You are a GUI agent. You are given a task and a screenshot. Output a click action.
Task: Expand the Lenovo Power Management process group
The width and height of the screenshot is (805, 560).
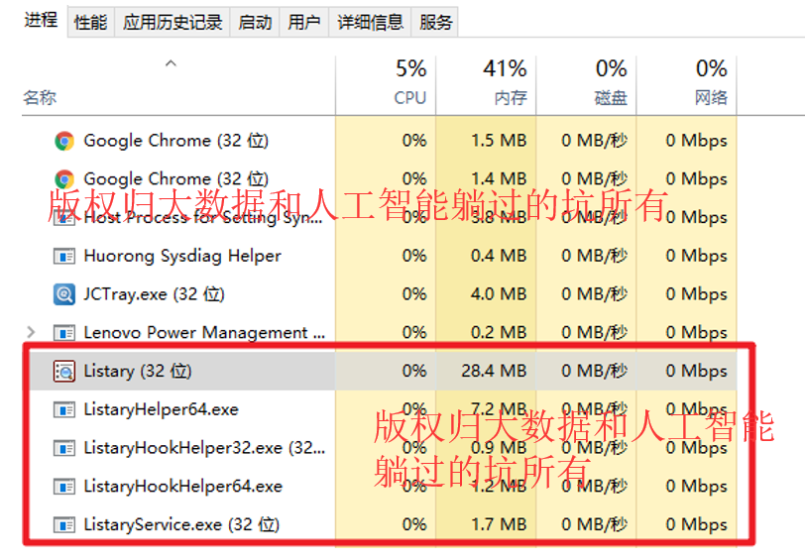[31, 332]
